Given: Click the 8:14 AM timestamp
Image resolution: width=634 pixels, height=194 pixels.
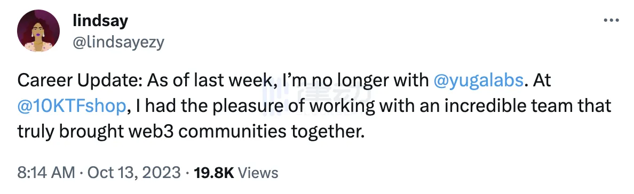Looking at the screenshot, I should [x=46, y=173].
